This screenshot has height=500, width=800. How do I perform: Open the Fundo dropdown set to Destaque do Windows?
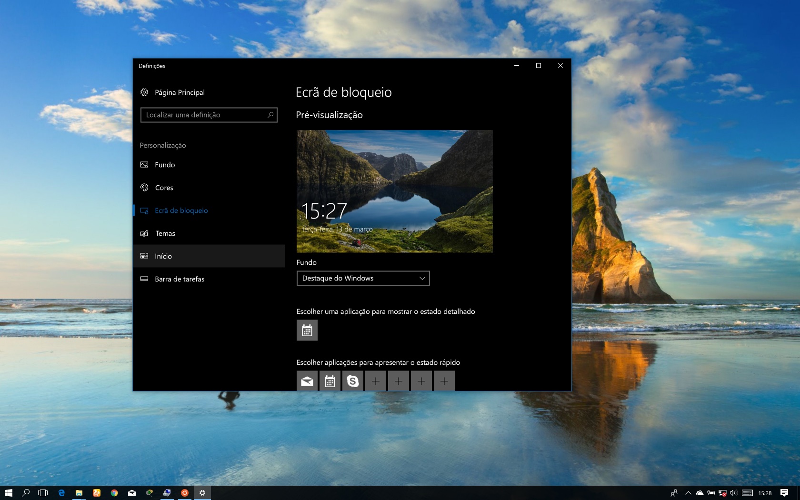(363, 279)
